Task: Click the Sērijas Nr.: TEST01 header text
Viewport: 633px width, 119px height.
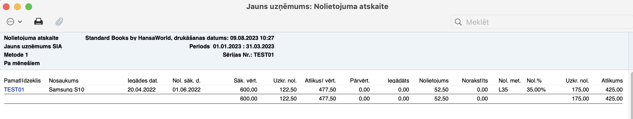Action: 248,55
